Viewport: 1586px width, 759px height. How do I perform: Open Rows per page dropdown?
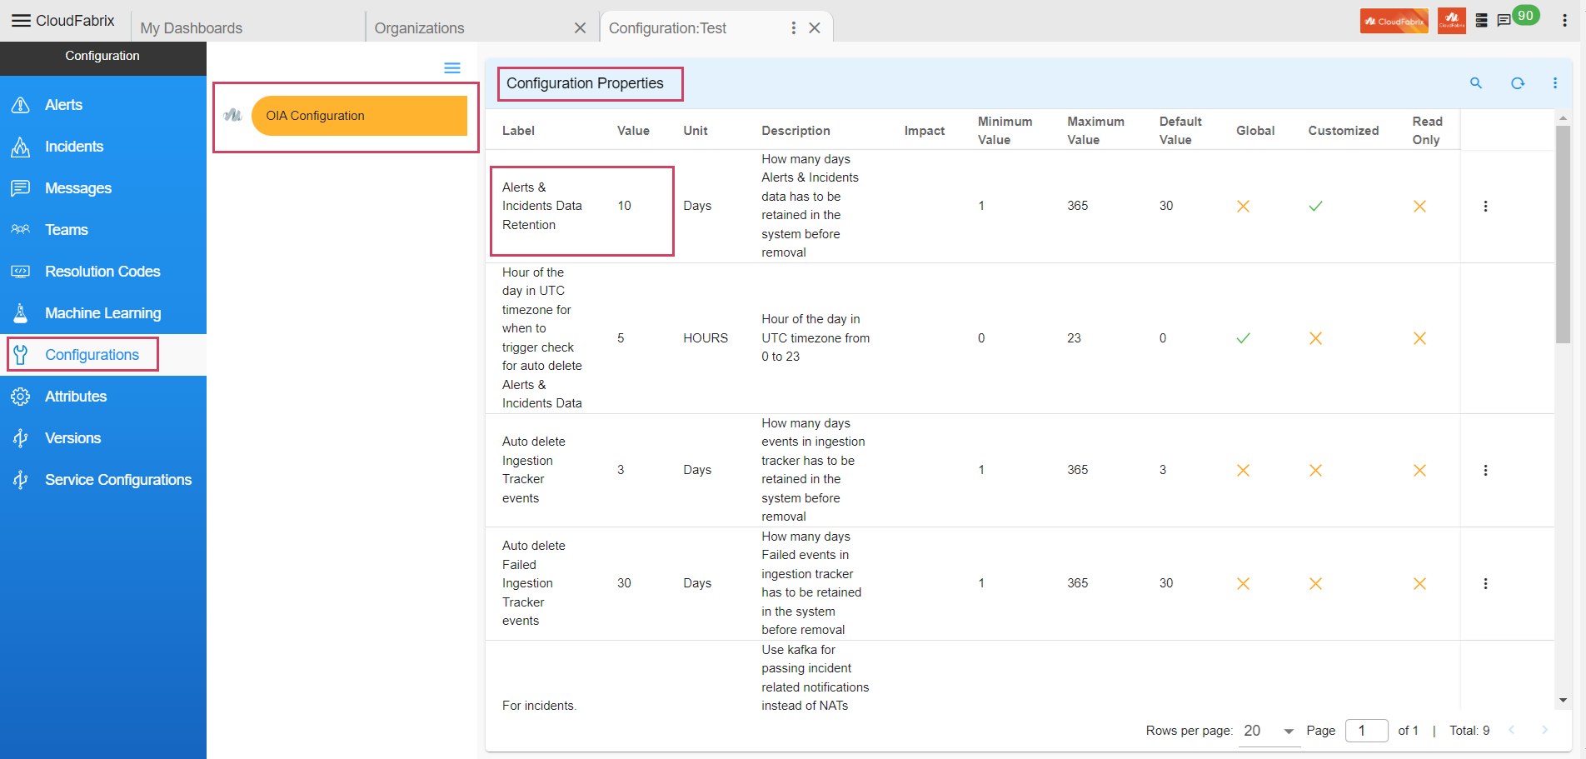point(1268,731)
